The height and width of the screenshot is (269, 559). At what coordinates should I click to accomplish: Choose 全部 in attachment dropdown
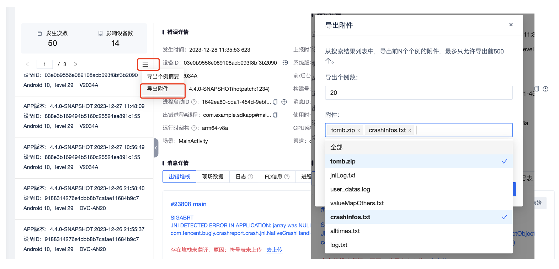pyautogui.click(x=336, y=147)
